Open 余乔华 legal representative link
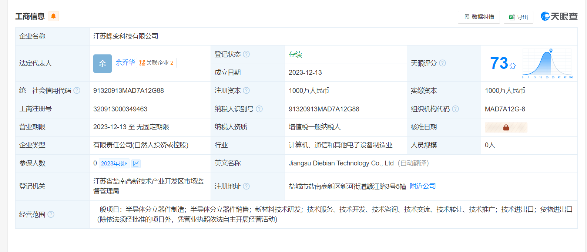 tap(125, 63)
